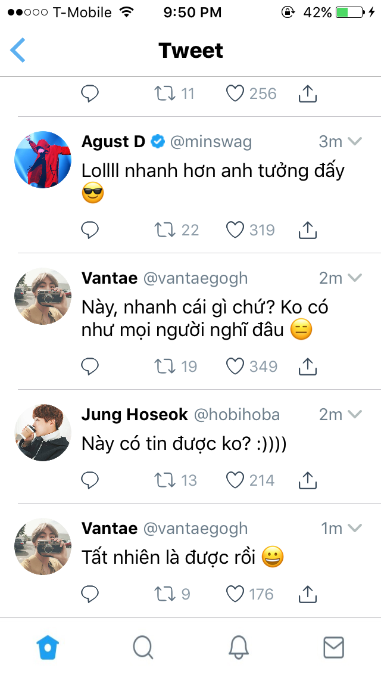Image resolution: width=381 pixels, height=677 pixels.
Task: Retweet the tweet with 11 retweets
Action: tap(163, 94)
